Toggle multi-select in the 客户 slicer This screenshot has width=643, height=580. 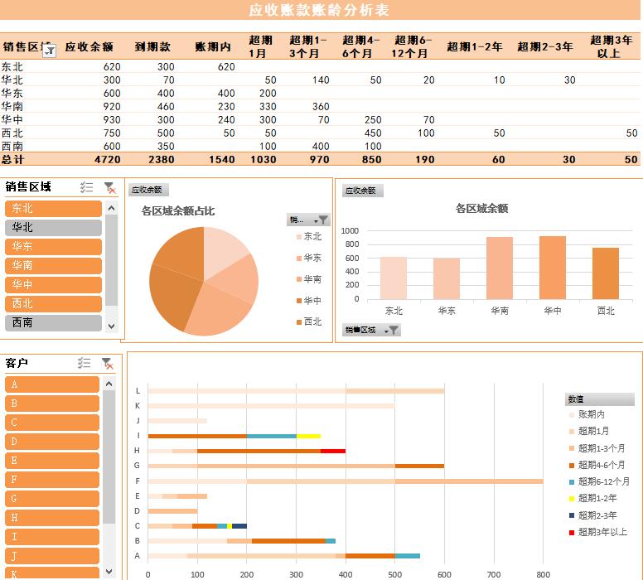click(x=84, y=363)
